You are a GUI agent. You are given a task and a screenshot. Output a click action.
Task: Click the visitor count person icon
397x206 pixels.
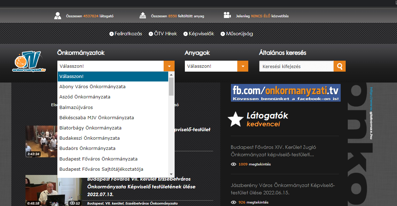58,16
